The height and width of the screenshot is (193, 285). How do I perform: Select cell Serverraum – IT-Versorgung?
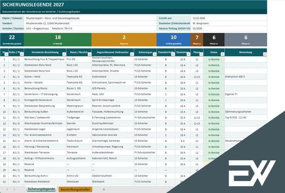click(x=45, y=94)
